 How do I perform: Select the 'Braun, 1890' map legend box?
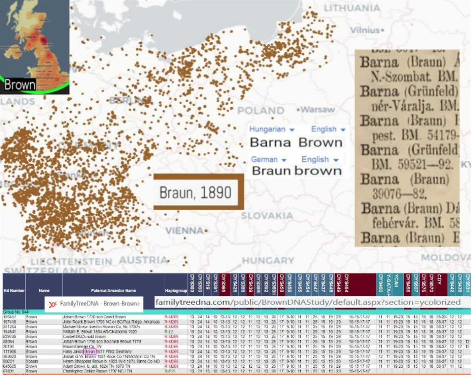198,192
